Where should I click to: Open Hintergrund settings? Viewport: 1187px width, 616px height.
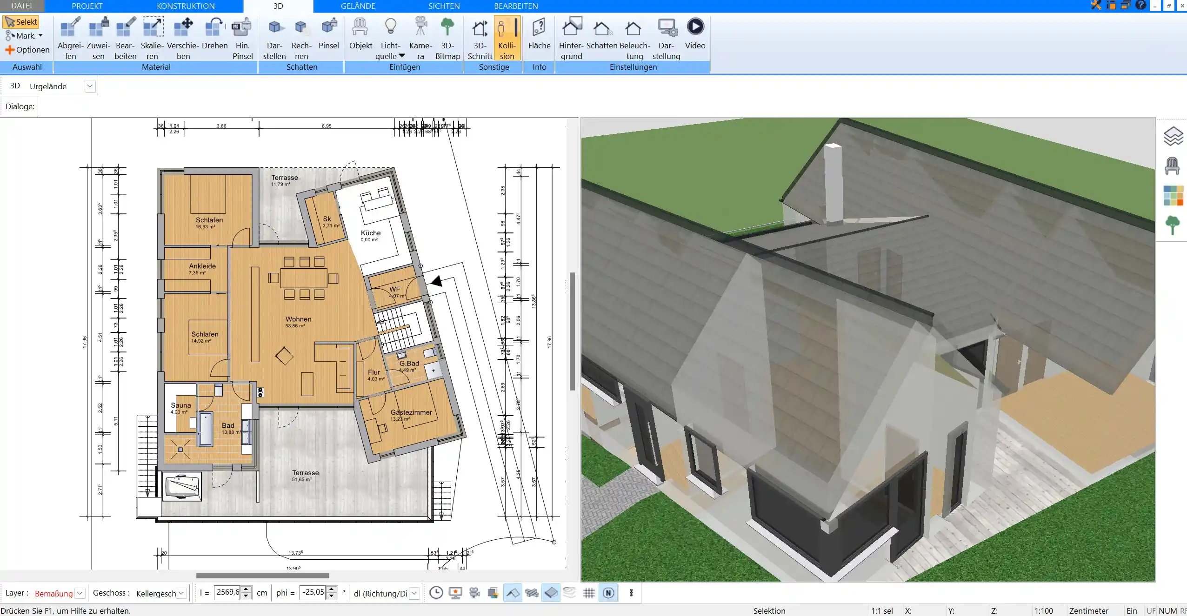click(571, 38)
